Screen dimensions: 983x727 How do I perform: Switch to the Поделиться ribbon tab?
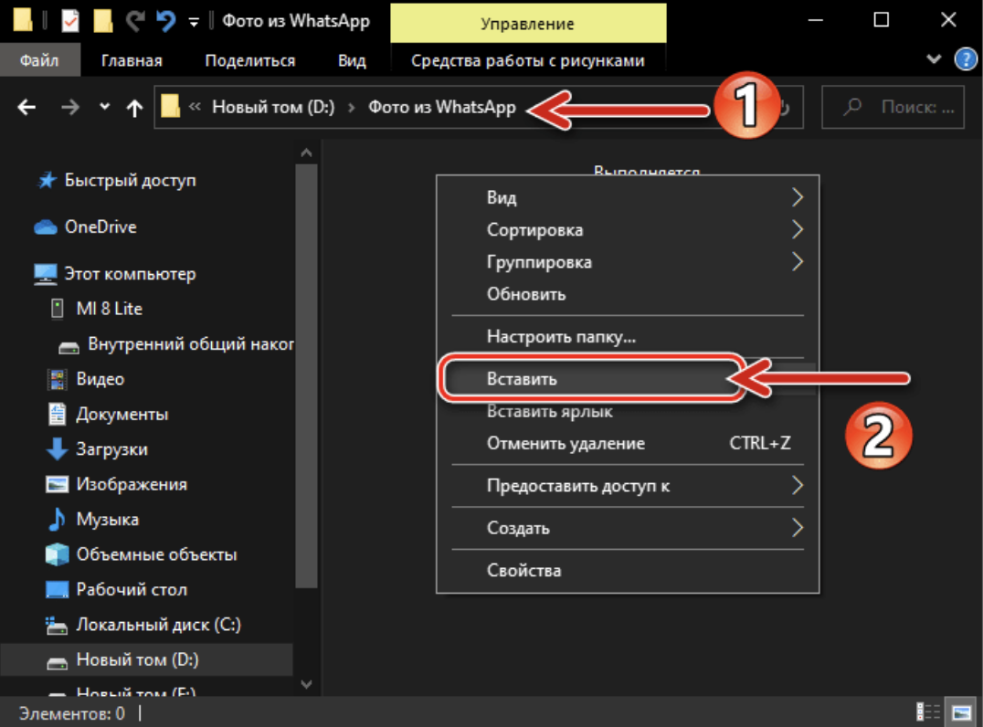(x=249, y=61)
